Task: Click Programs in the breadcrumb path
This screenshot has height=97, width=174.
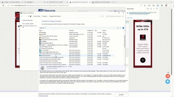Action: (45, 16)
